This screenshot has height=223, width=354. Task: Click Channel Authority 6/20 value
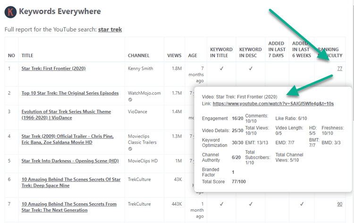tap(236, 157)
